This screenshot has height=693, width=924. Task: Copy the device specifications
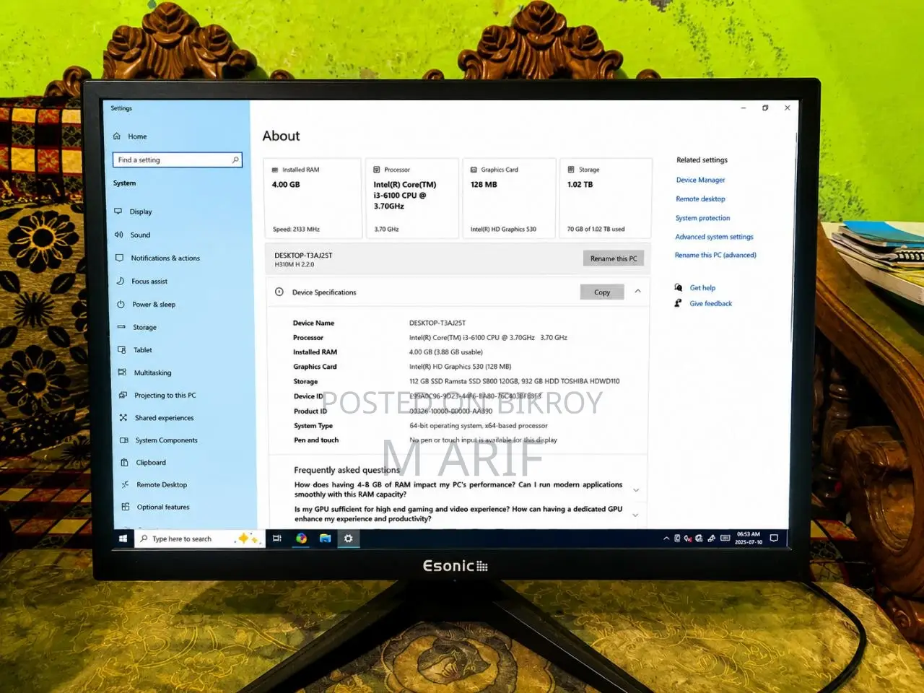[x=602, y=292]
